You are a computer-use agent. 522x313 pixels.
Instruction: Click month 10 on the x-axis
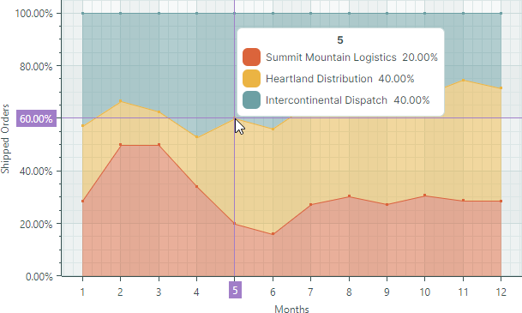424,292
